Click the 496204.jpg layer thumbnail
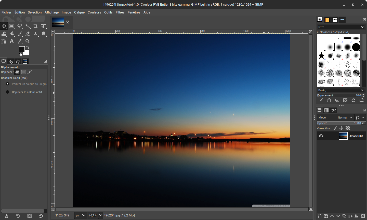 click(x=343, y=136)
